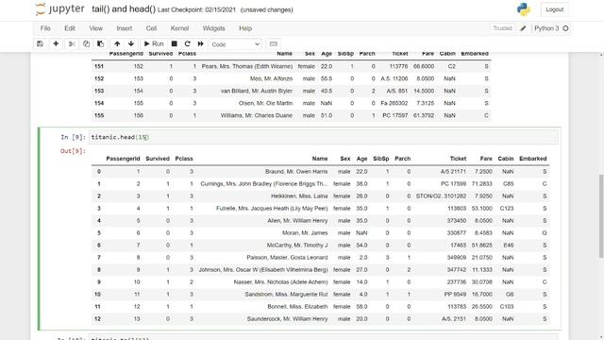This screenshot has width=604, height=340.
Task: Click the Trusted notebook button
Action: pyautogui.click(x=502, y=28)
